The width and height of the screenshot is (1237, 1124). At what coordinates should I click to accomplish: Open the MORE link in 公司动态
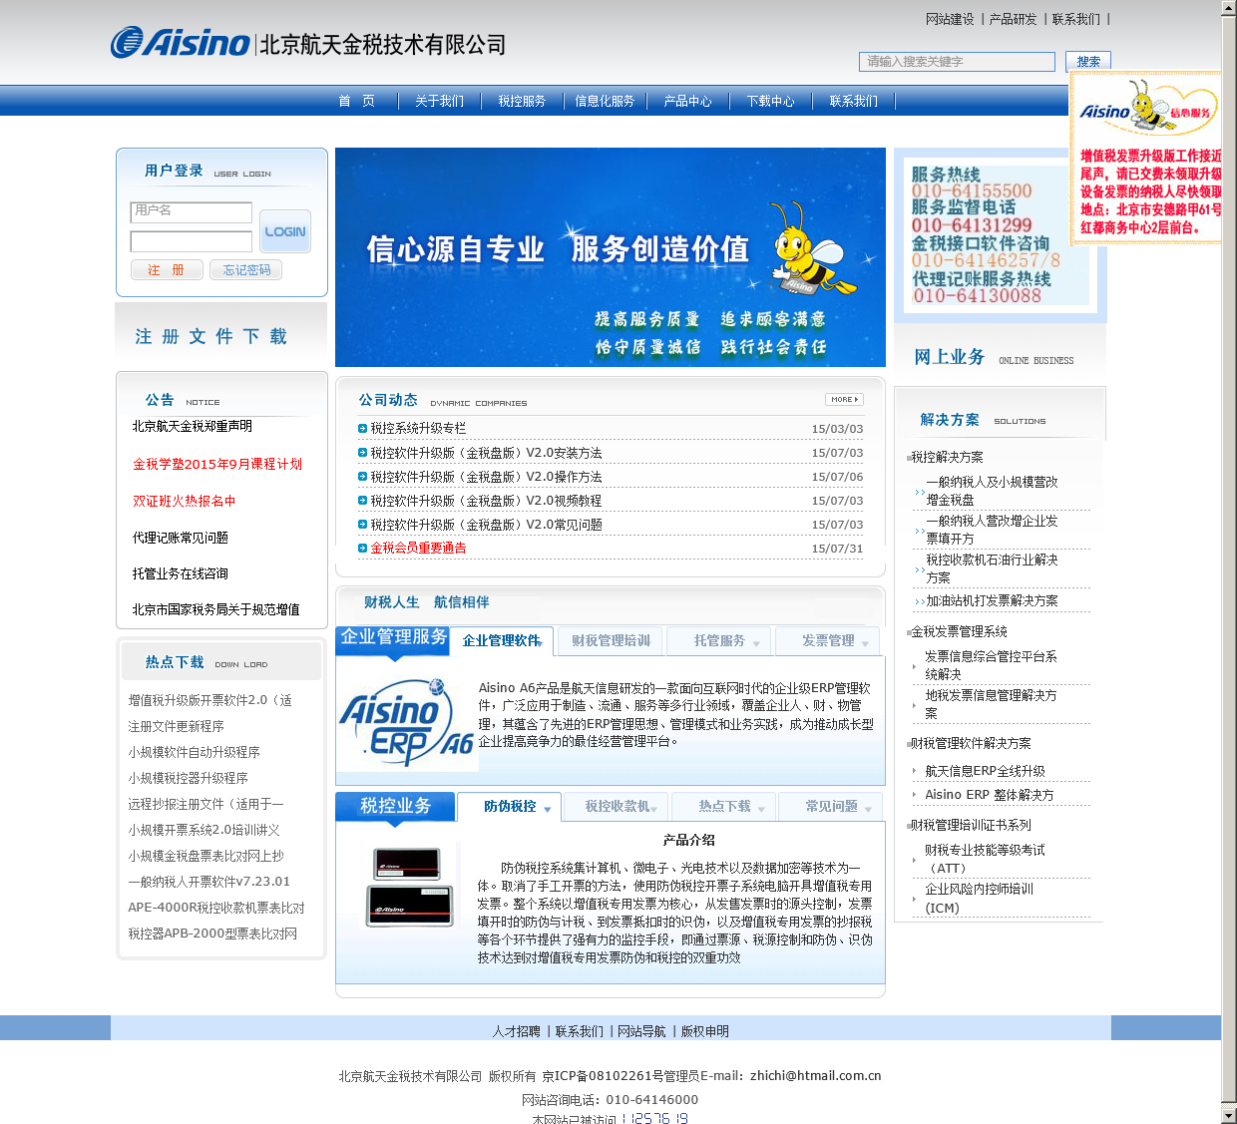coord(844,400)
